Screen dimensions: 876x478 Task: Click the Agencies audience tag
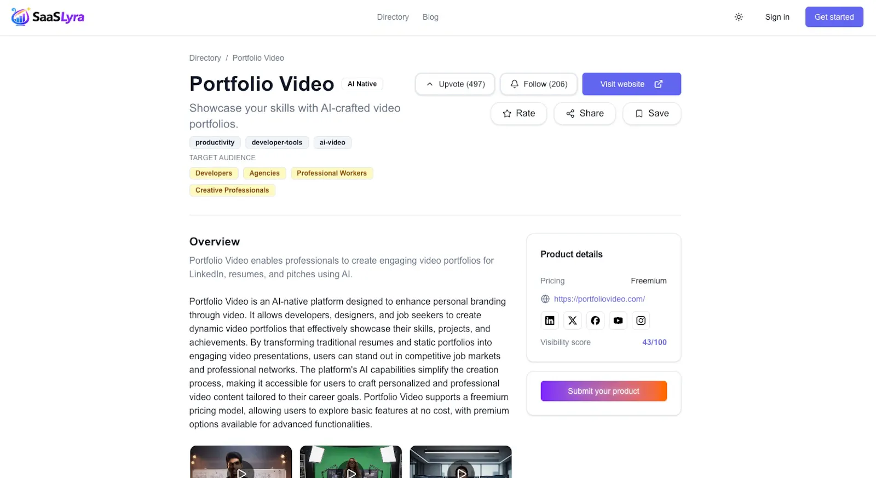[x=264, y=173]
